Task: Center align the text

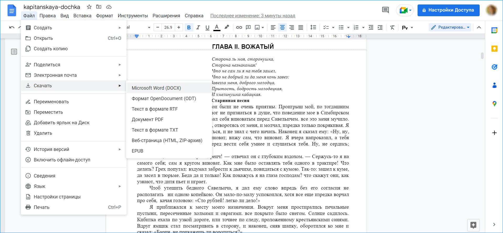Action: click(282, 27)
